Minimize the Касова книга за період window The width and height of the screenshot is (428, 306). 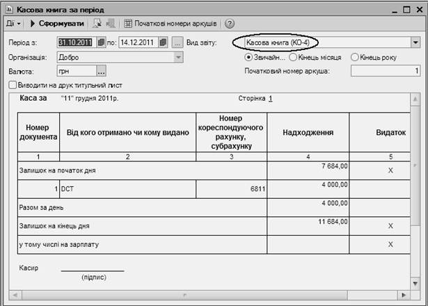[395, 10]
